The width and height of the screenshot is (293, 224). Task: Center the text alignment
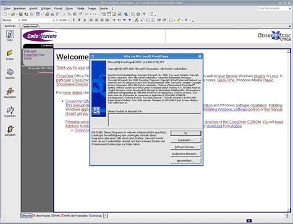[96, 20]
